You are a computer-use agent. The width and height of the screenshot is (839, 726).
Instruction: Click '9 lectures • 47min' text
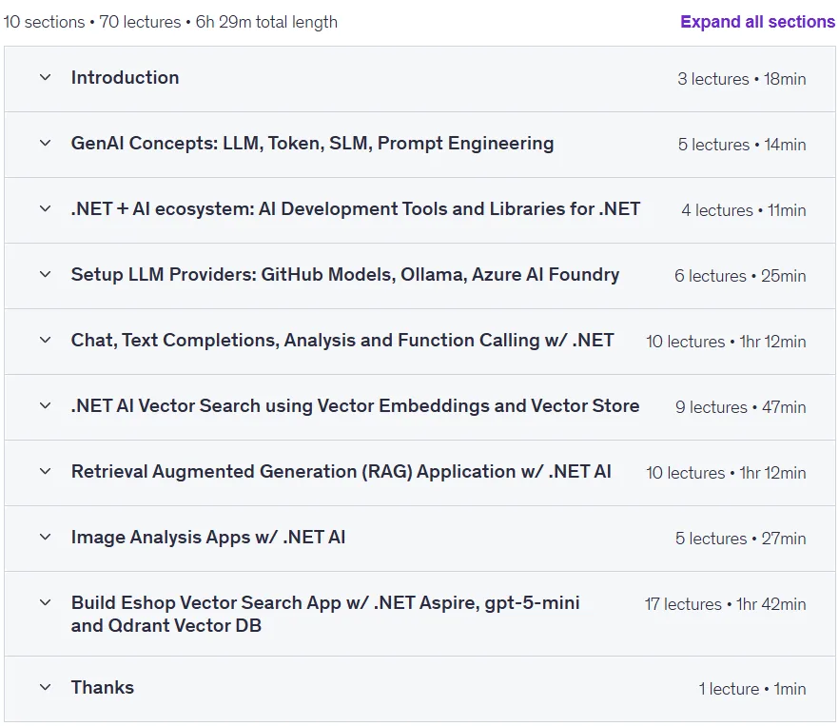coord(740,407)
